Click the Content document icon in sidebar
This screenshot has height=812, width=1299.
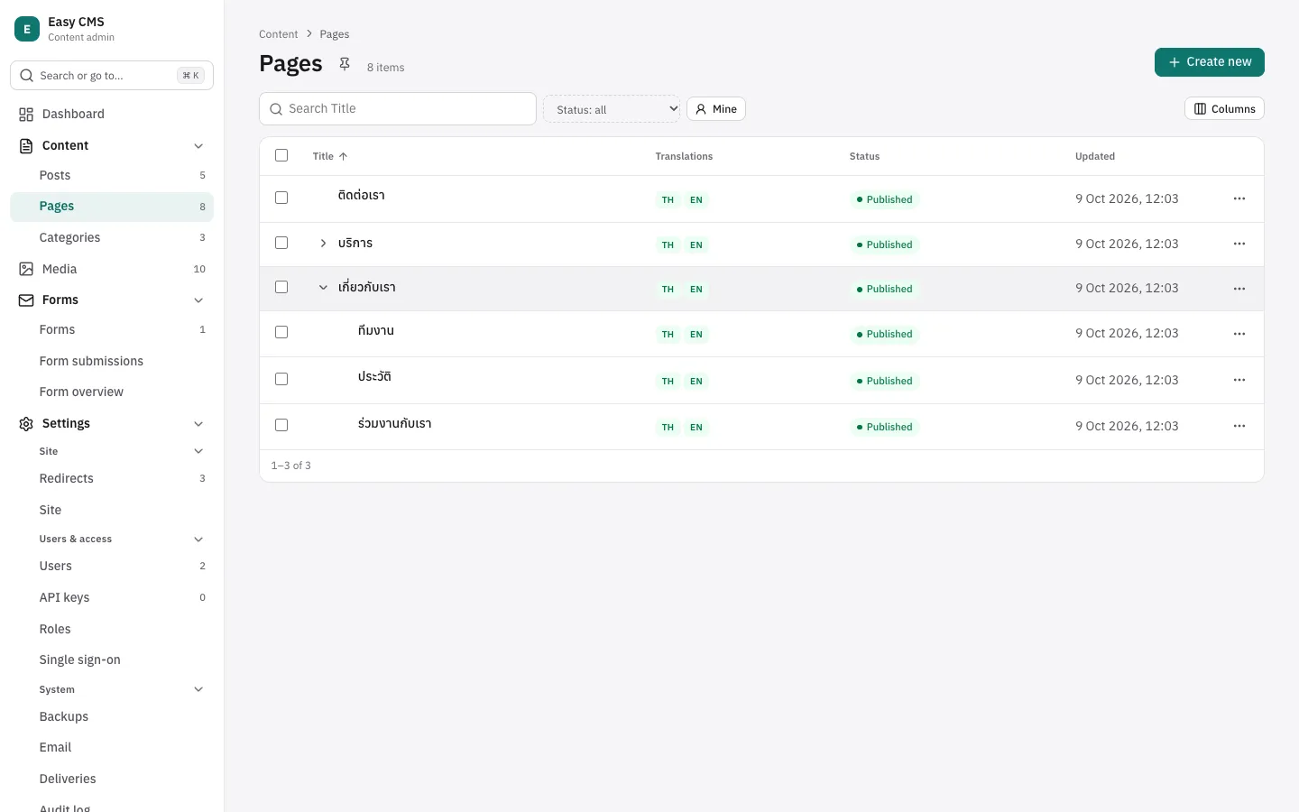tap(26, 146)
